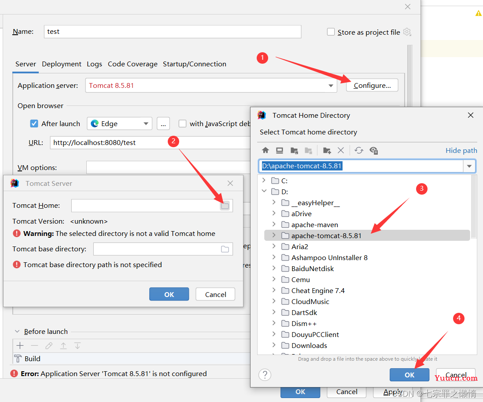
Task: Cancel the Tomcat Server dialog
Action: pos(215,294)
